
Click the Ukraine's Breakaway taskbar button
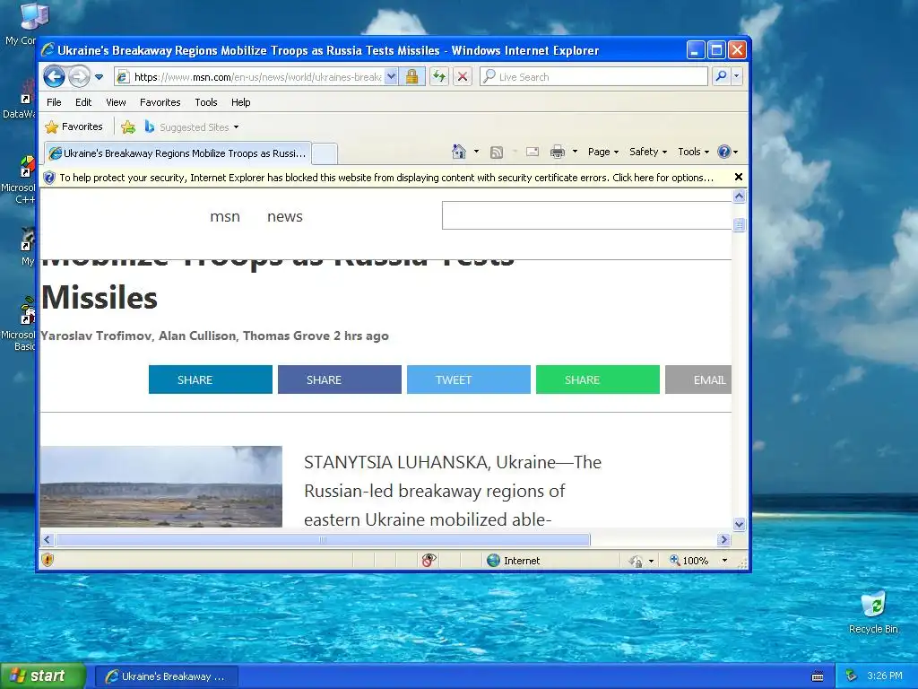166,676
